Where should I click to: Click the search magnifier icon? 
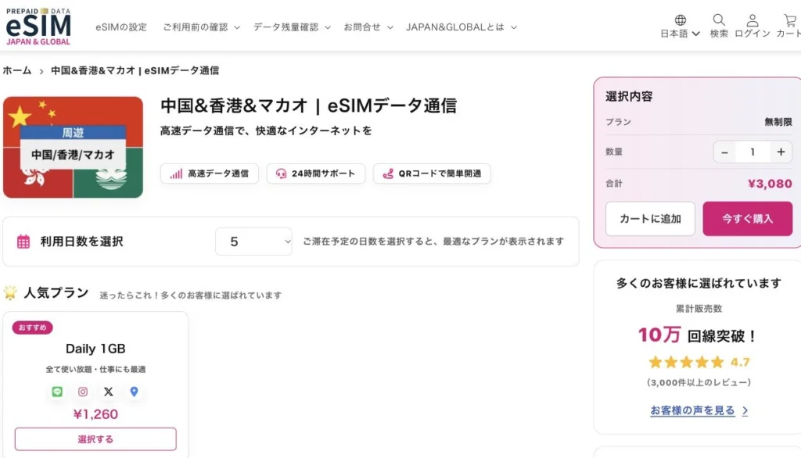coord(719,20)
